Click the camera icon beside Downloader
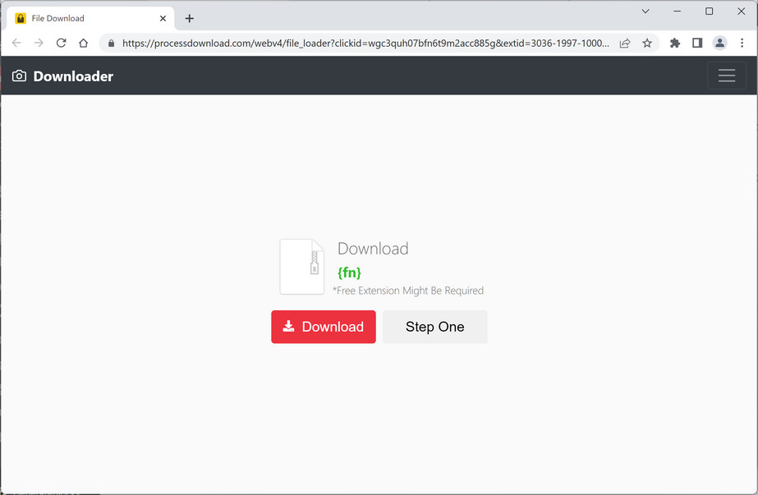The height and width of the screenshot is (495, 758). [19, 76]
